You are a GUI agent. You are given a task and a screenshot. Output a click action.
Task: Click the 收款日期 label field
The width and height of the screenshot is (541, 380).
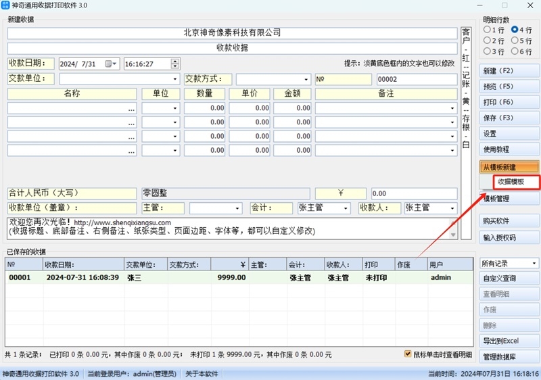coord(30,64)
